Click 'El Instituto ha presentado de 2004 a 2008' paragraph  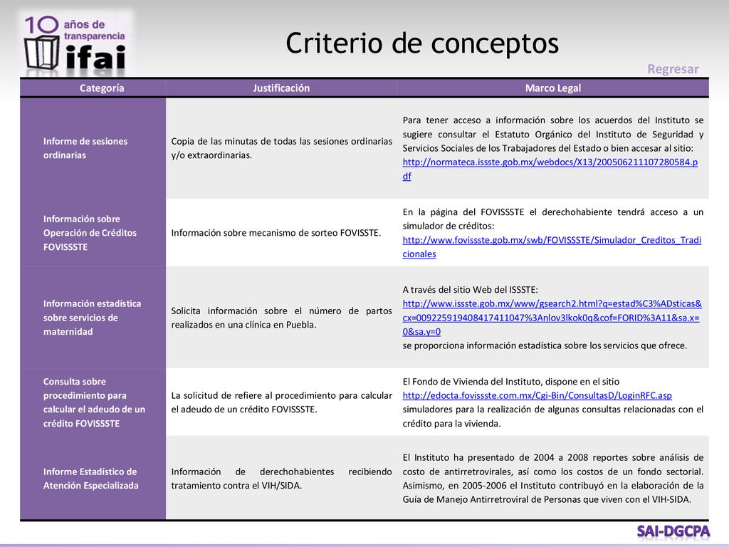click(x=552, y=478)
